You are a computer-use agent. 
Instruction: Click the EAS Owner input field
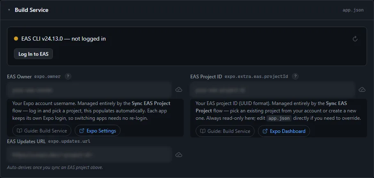tap(89, 90)
